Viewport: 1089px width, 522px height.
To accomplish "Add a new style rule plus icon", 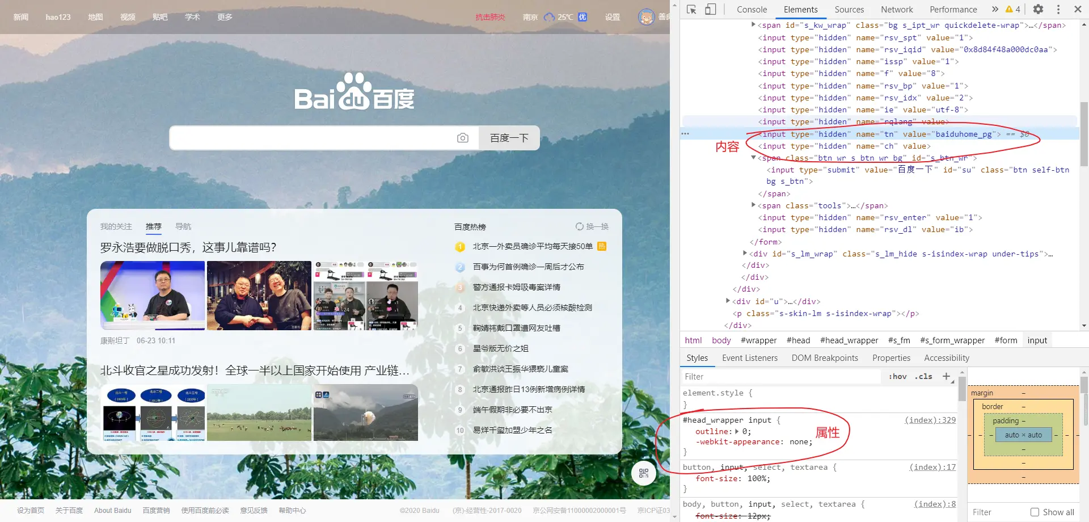I will tap(946, 376).
